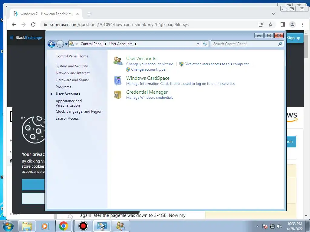Click Chrome forward arrow button
The height and width of the screenshot is (232, 310).
pyautogui.click(x=24, y=24)
